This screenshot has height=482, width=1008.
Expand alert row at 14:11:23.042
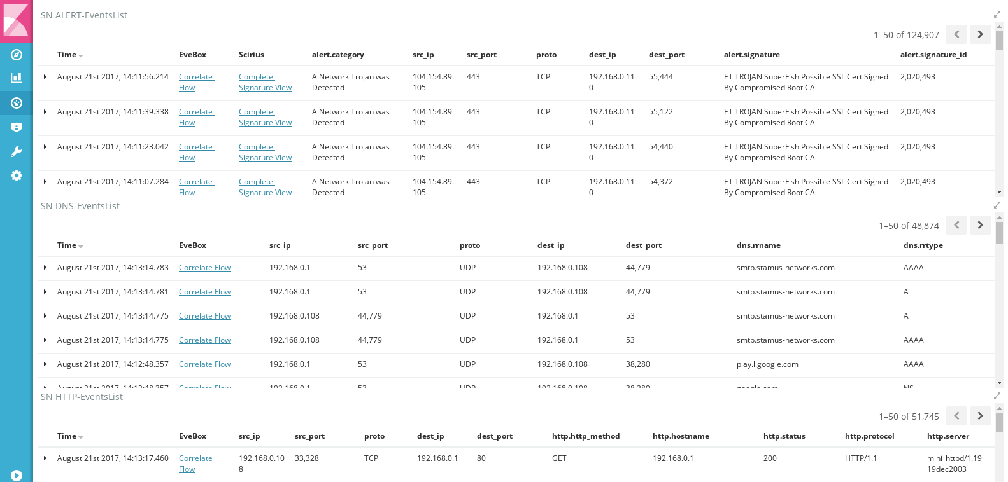45,147
